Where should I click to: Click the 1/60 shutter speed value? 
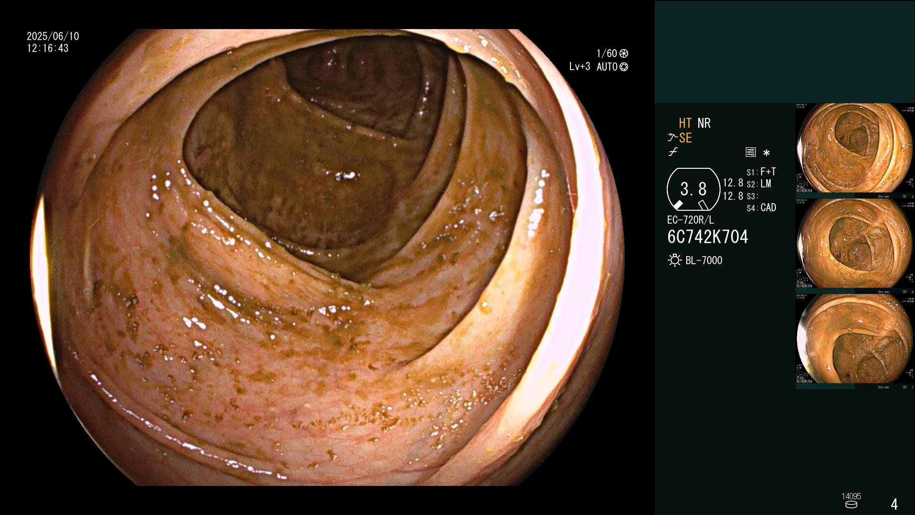click(607, 53)
